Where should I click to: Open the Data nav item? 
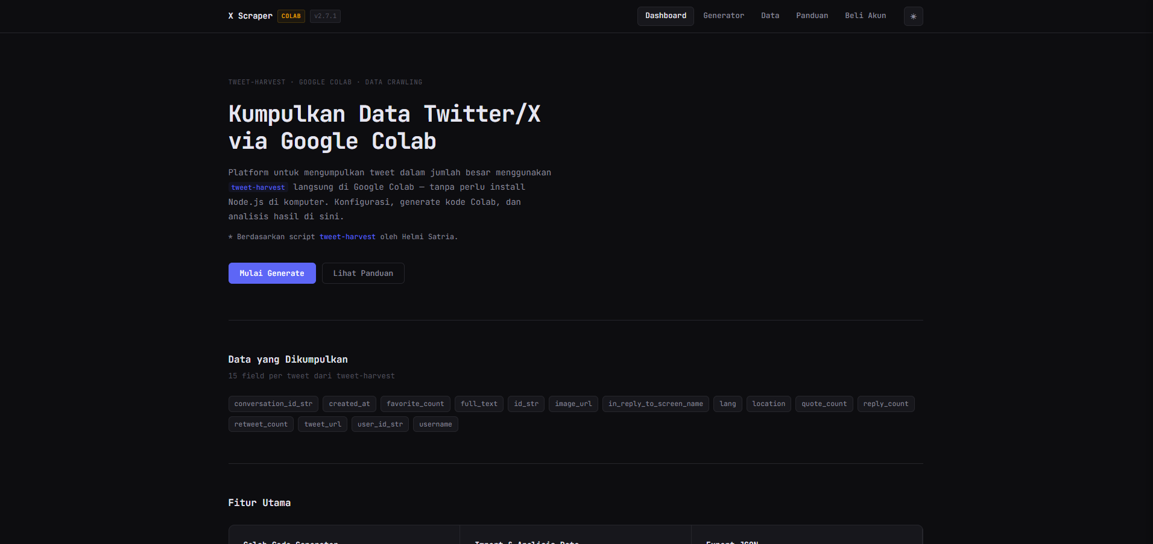point(770,16)
